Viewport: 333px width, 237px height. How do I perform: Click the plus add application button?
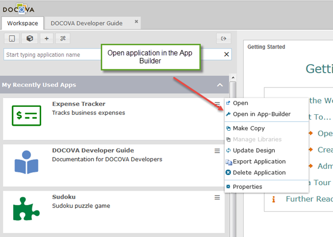click(46, 38)
